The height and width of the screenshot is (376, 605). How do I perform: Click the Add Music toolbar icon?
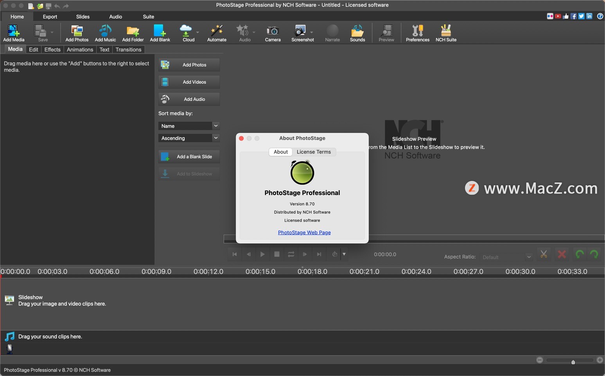pos(105,33)
